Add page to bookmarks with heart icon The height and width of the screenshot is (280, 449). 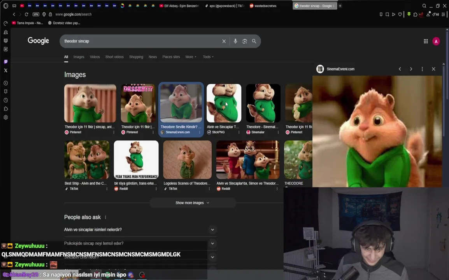tap(400, 14)
